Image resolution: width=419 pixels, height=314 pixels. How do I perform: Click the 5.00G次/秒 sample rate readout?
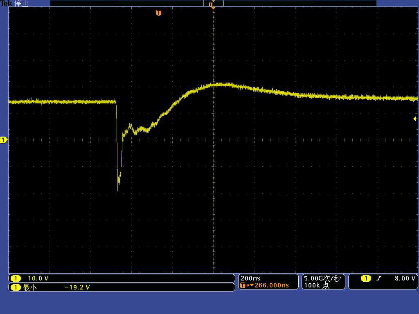(x=322, y=278)
